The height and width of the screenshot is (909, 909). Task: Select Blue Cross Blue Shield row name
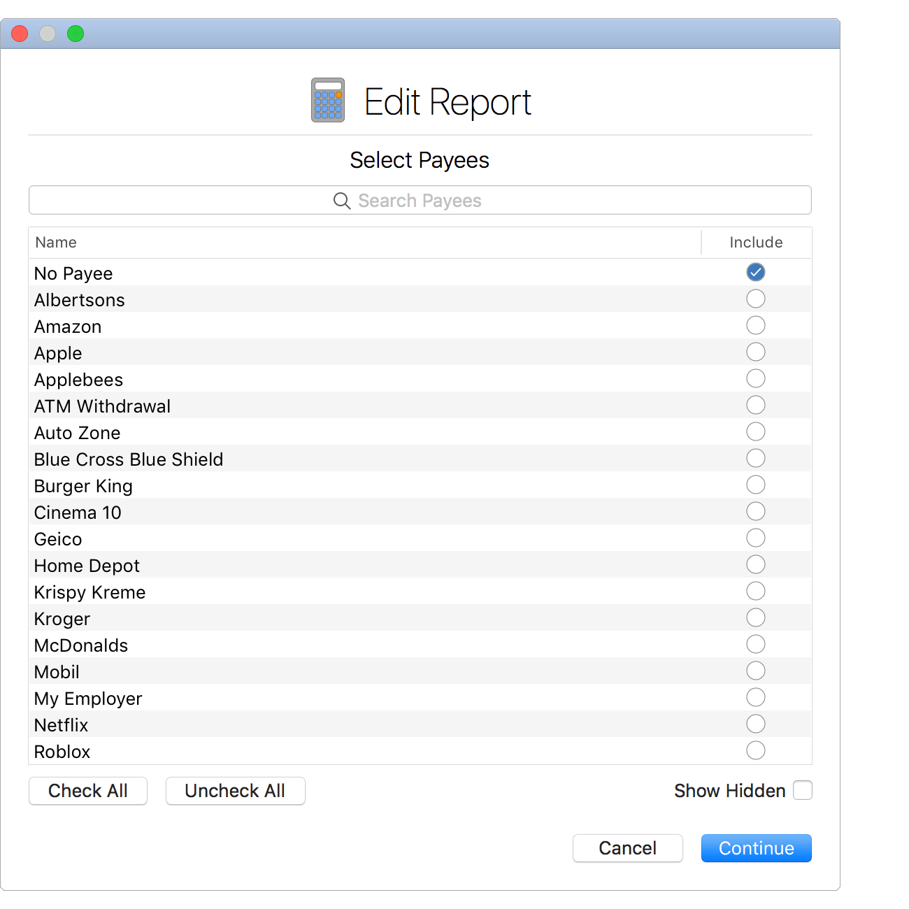[x=129, y=459]
